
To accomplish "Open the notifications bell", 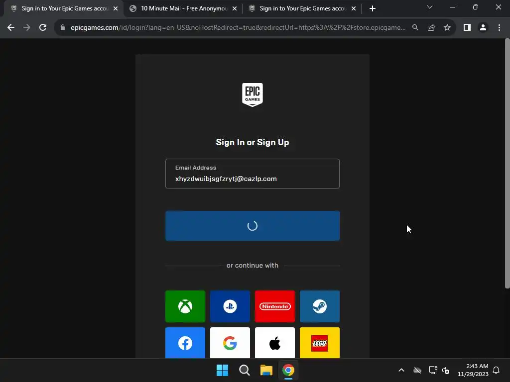I will click(x=496, y=370).
